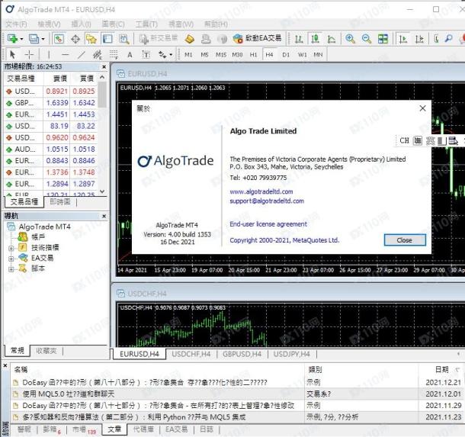This screenshot has width=465, height=437.
Task: Switch chart to line chart icon
Action: 332,39
